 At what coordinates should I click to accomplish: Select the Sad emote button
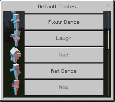[64, 55]
